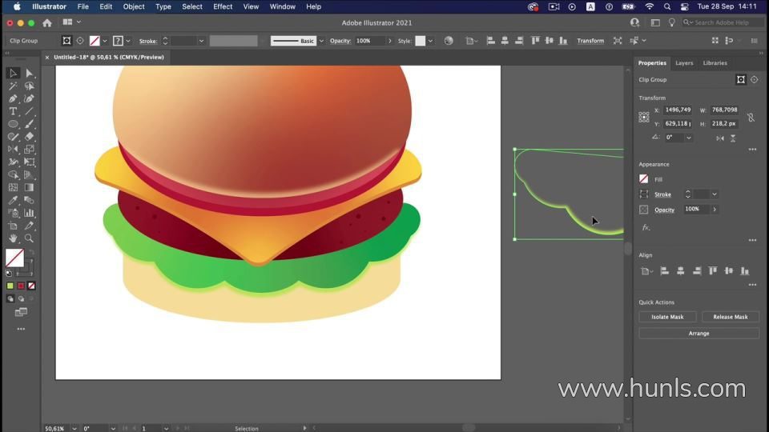
Task: Toggle Edit Clipping Path in control bar
Action: point(66,41)
